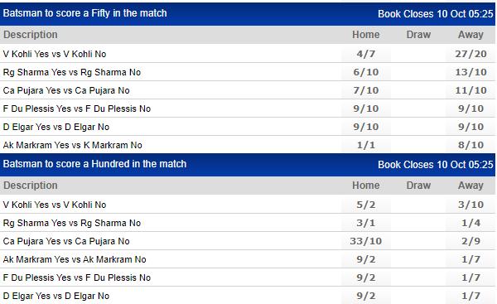Select Home 9/10 for F Du Plessis Fifty
This screenshot has width=497, height=304.
click(x=366, y=109)
